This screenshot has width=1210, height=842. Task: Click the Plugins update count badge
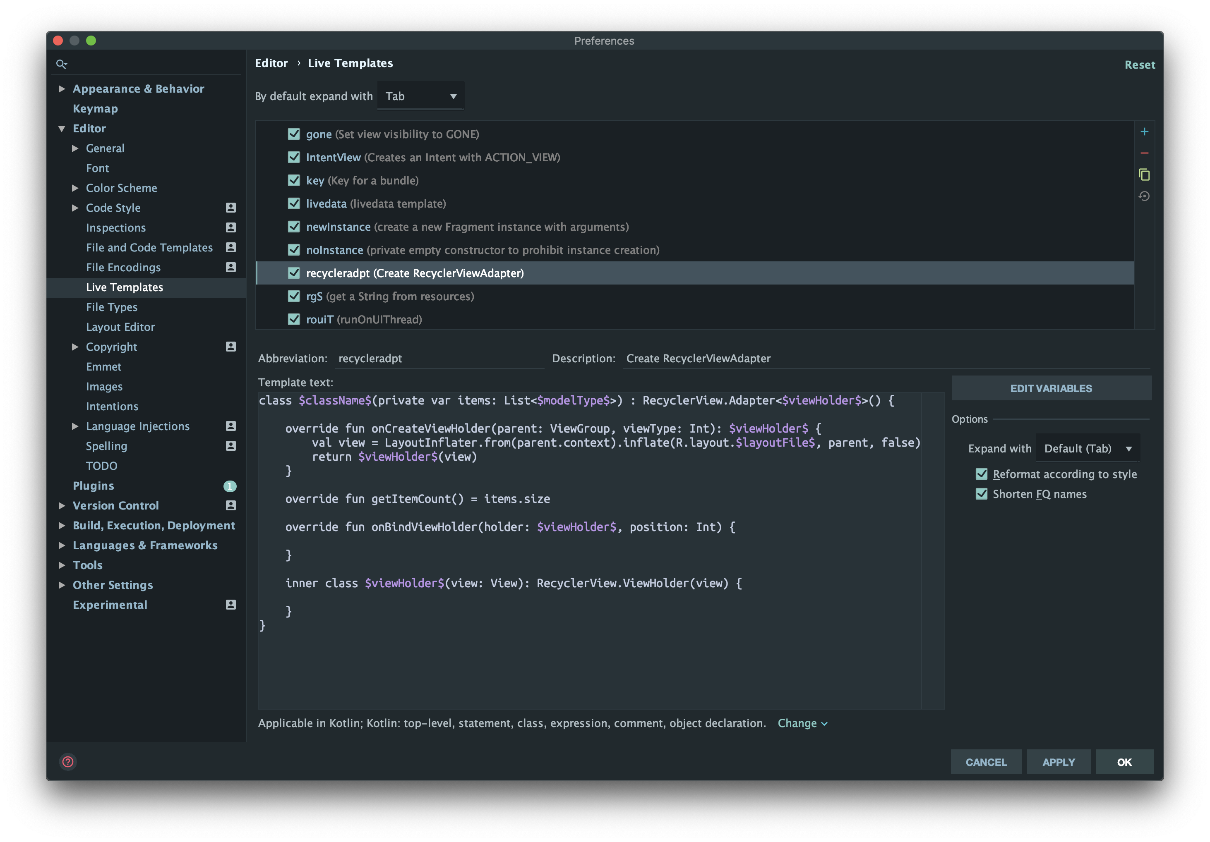(x=230, y=486)
